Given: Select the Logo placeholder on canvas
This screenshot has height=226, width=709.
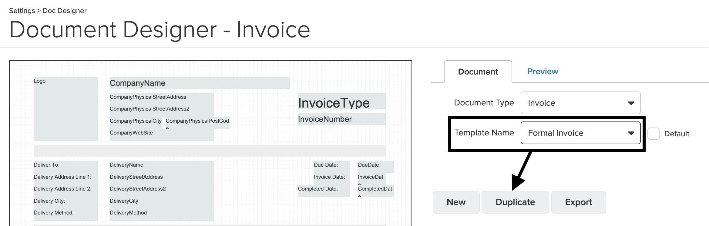Looking at the screenshot, I should click(x=66, y=109).
